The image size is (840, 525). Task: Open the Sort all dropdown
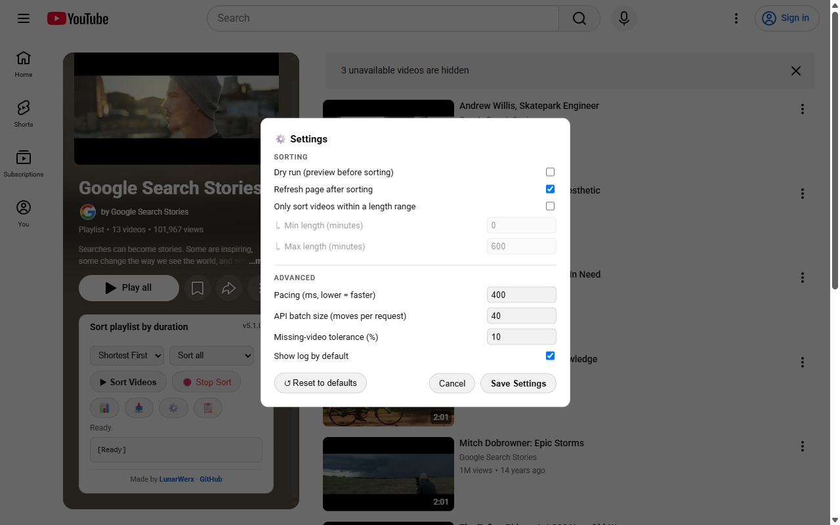211,356
